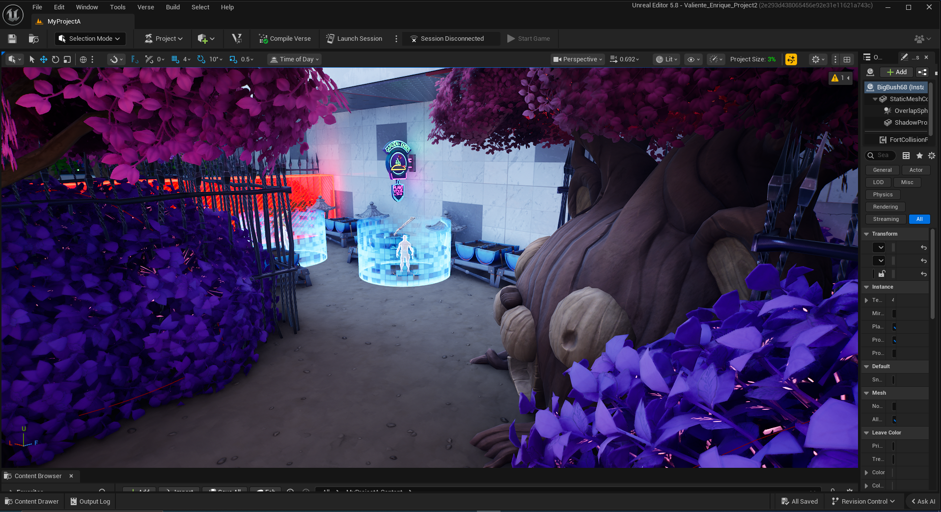
Task: Open the Build menu
Action: pyautogui.click(x=173, y=7)
